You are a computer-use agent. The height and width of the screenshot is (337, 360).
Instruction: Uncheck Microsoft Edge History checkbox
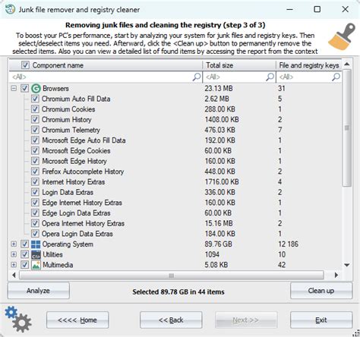tap(35, 161)
